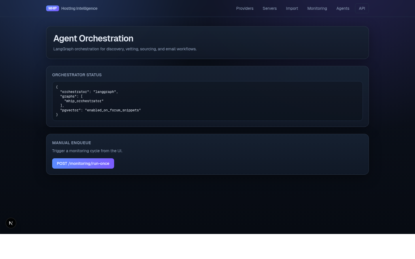Click the ORCHESTRATOR STATUS label
Screen dimensions: 415x259
pyautogui.click(x=77, y=75)
